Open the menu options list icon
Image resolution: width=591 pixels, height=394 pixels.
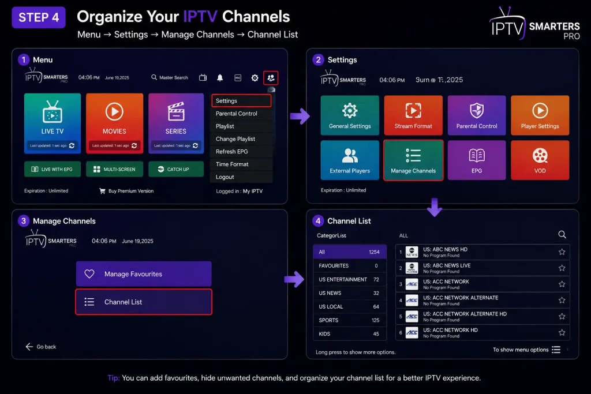click(x=556, y=350)
